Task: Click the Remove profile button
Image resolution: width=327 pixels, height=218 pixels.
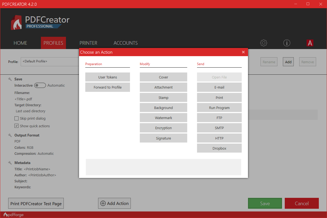Action: [x=308, y=62]
